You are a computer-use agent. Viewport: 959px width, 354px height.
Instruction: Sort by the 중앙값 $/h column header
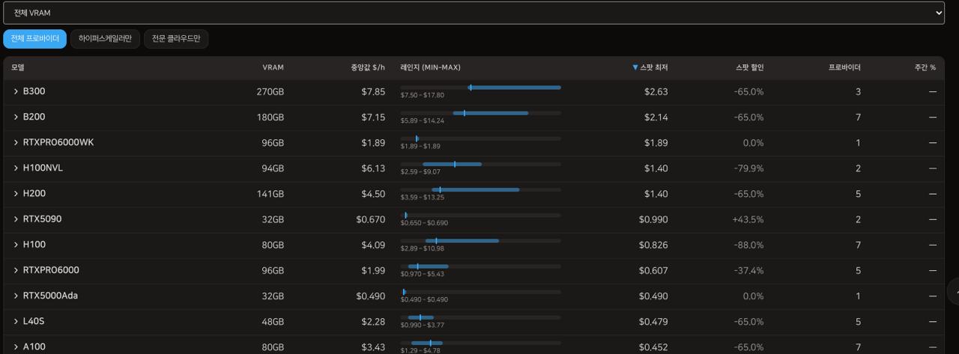point(367,67)
